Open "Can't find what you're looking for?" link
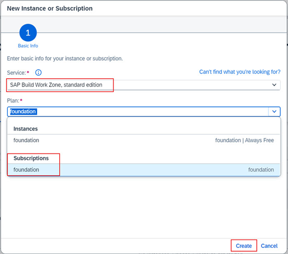 [239, 72]
